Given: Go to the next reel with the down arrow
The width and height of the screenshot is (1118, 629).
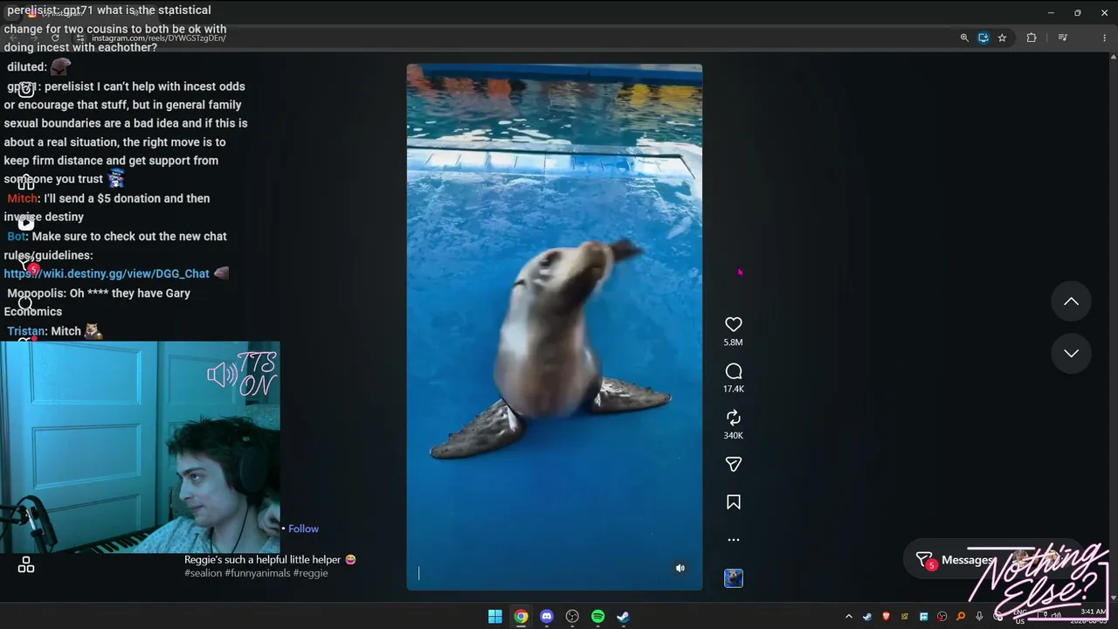Looking at the screenshot, I should coord(1071,353).
